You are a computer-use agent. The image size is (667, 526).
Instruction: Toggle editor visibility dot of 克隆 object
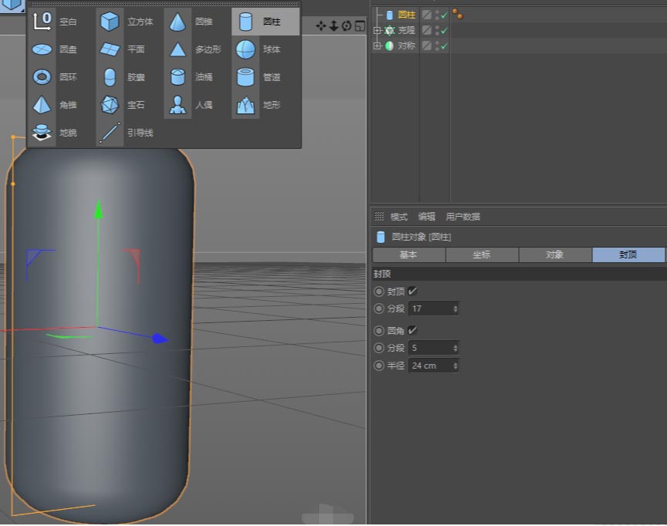[x=437, y=29]
